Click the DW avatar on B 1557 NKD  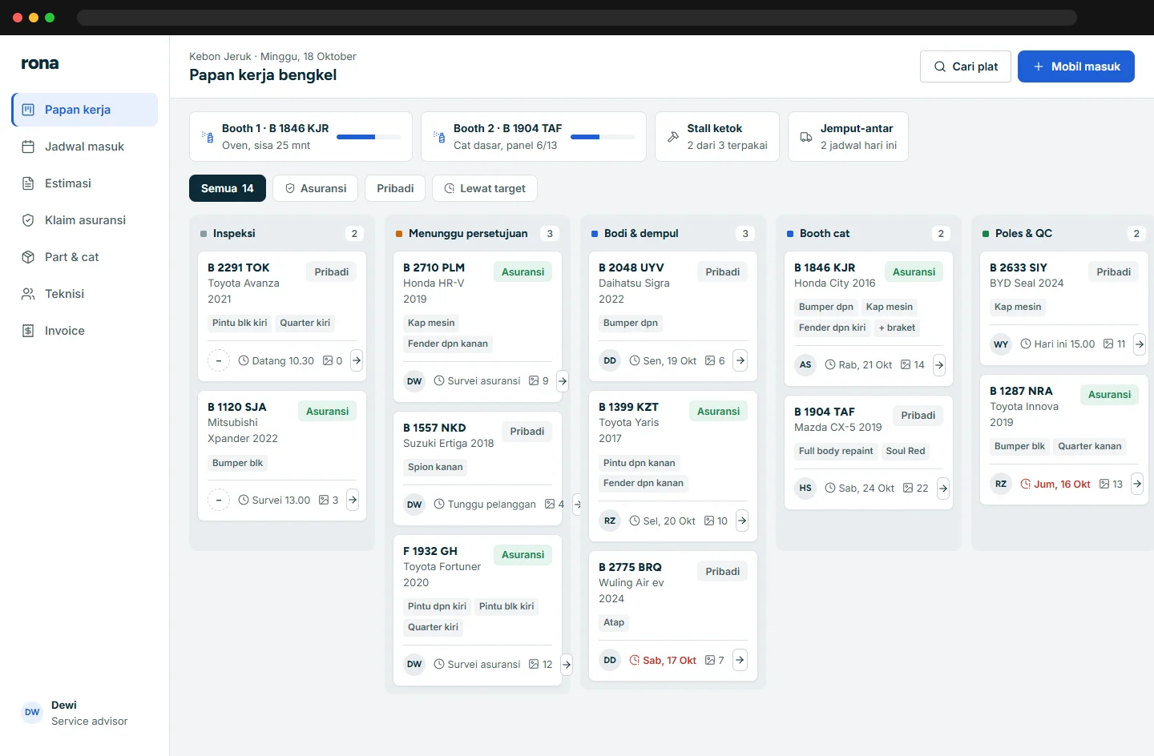point(414,505)
